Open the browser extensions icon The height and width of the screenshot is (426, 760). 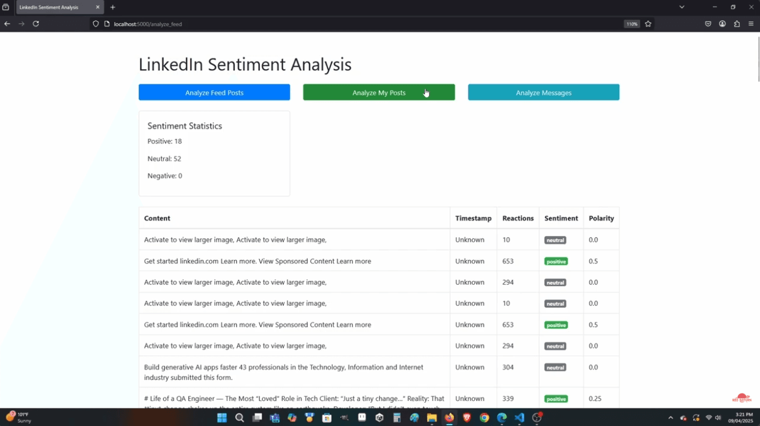click(x=736, y=24)
